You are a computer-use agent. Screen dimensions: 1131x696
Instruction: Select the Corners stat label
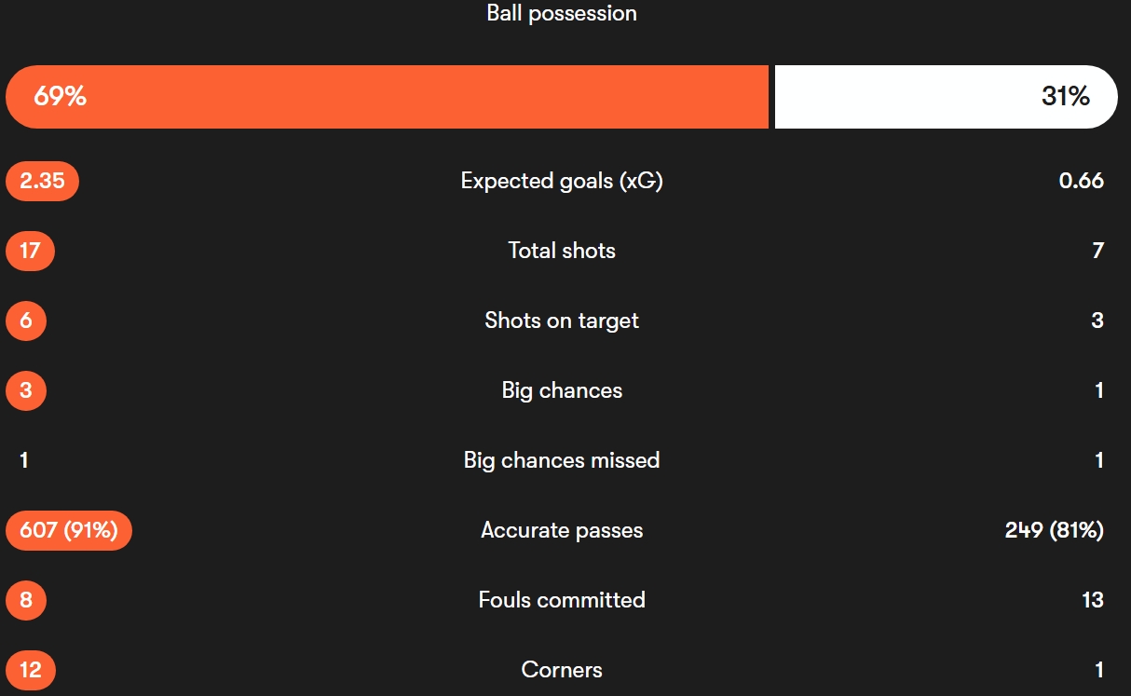(562, 670)
